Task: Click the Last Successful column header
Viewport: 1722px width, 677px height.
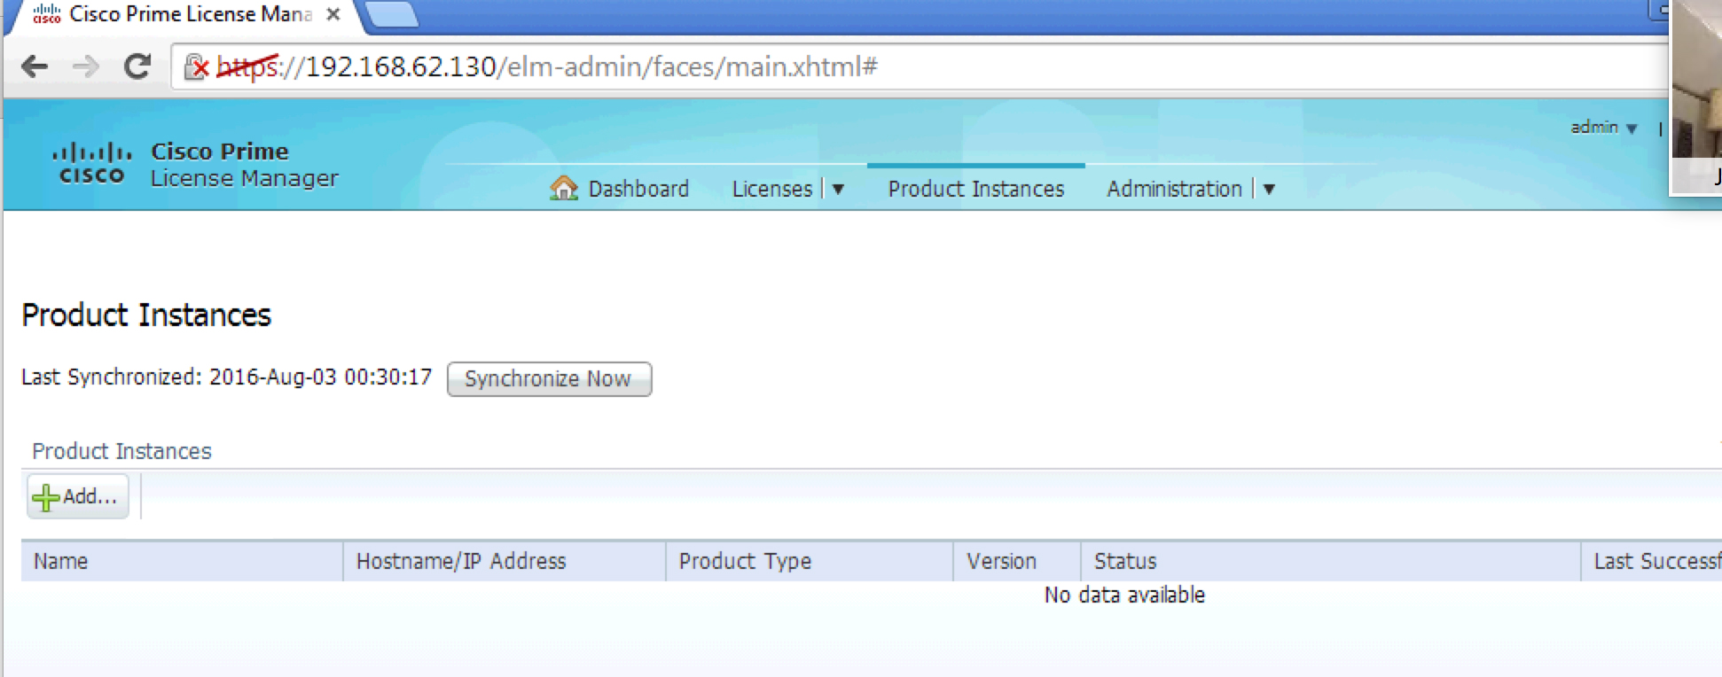Action: click(1652, 561)
